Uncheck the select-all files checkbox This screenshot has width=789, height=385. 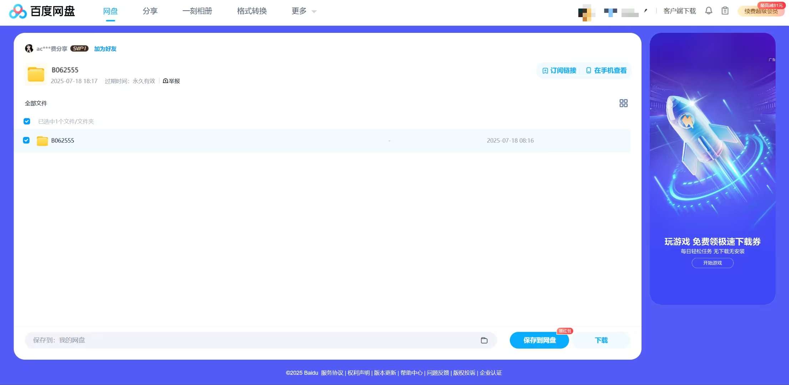coord(27,121)
